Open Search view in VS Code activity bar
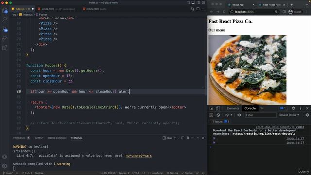Screen dimensions: 311x175 pyautogui.click(x=5, y=19)
